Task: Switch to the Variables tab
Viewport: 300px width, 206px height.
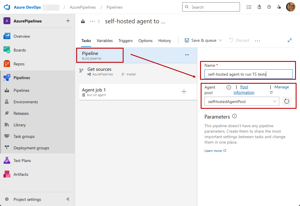Action: (x=105, y=41)
